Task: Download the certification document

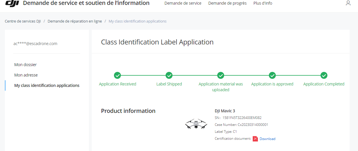Action: pos(267,139)
